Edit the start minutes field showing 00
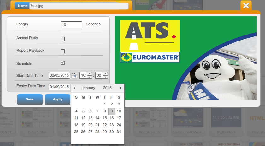The width and height of the screenshot is (265, 146). point(99,75)
